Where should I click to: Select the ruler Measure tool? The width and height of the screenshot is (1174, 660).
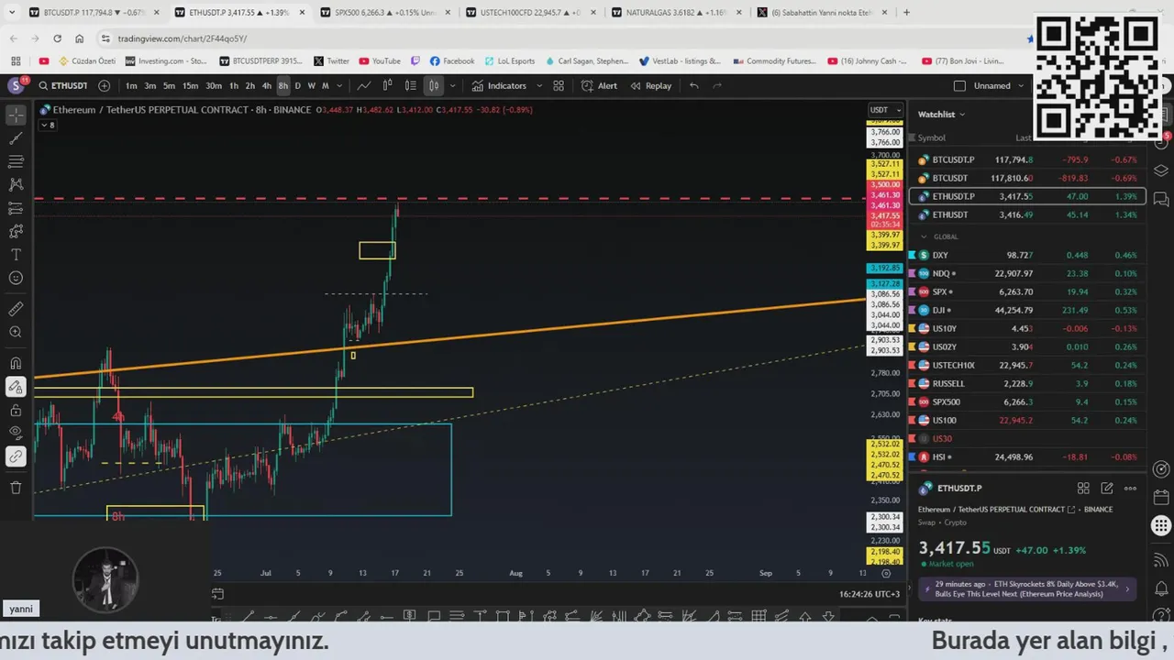(16, 309)
